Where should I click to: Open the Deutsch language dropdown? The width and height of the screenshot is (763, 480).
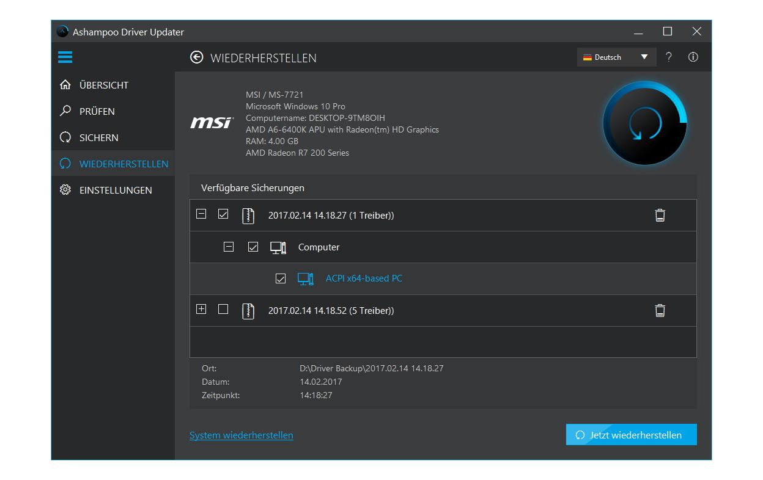coord(616,57)
